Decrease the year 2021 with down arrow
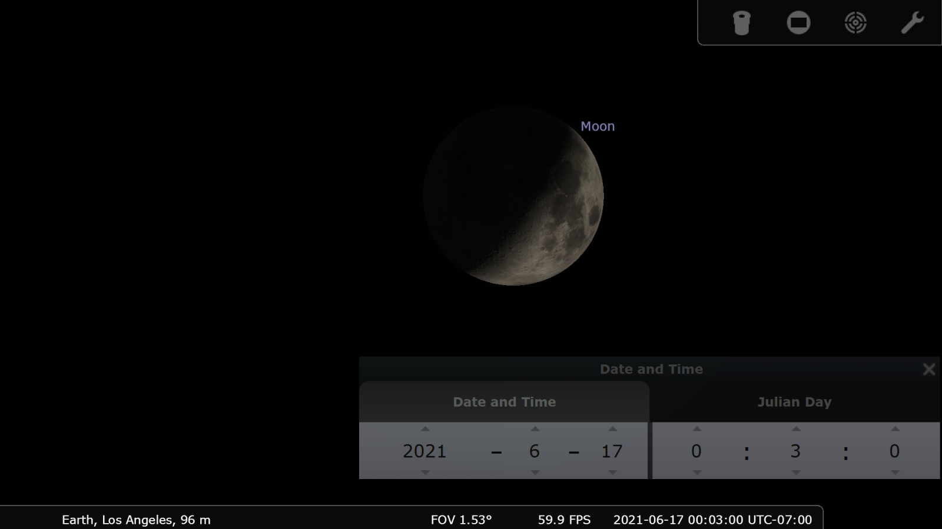Viewport: 942px width, 529px height. tap(425, 473)
